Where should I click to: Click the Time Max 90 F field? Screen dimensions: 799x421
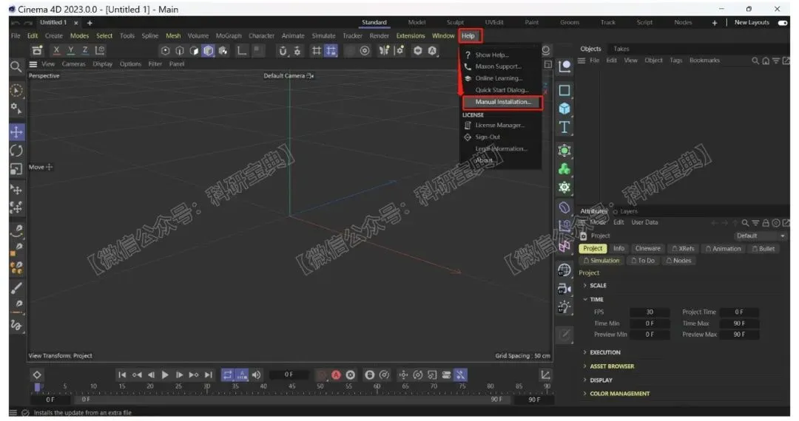(x=739, y=324)
